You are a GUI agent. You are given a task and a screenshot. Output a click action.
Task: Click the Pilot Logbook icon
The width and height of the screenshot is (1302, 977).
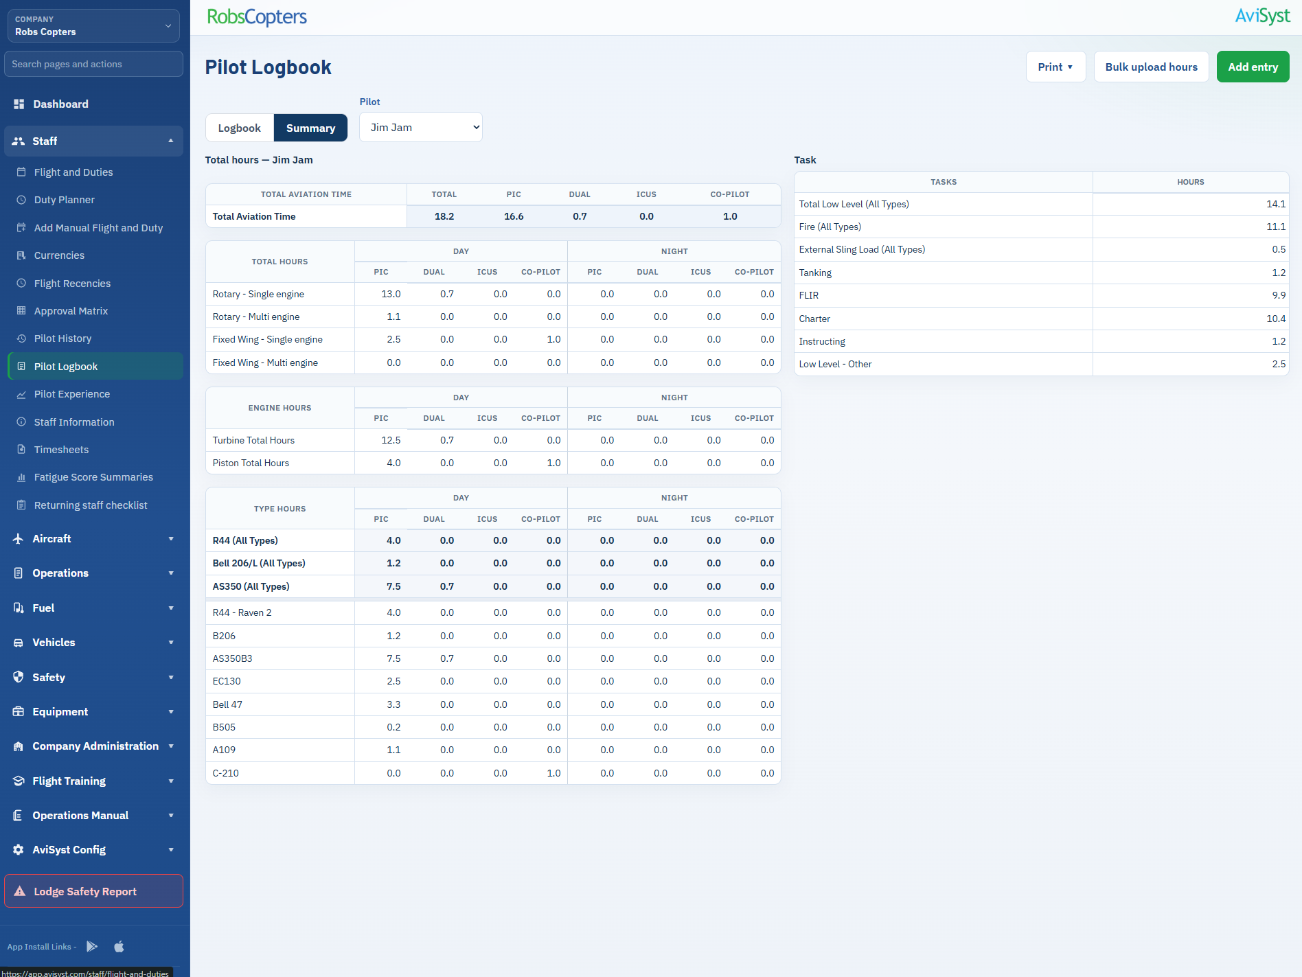pos(21,366)
